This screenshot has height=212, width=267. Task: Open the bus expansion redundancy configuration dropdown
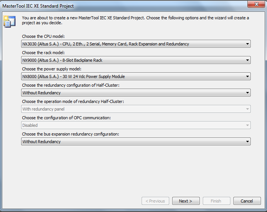coord(136,142)
